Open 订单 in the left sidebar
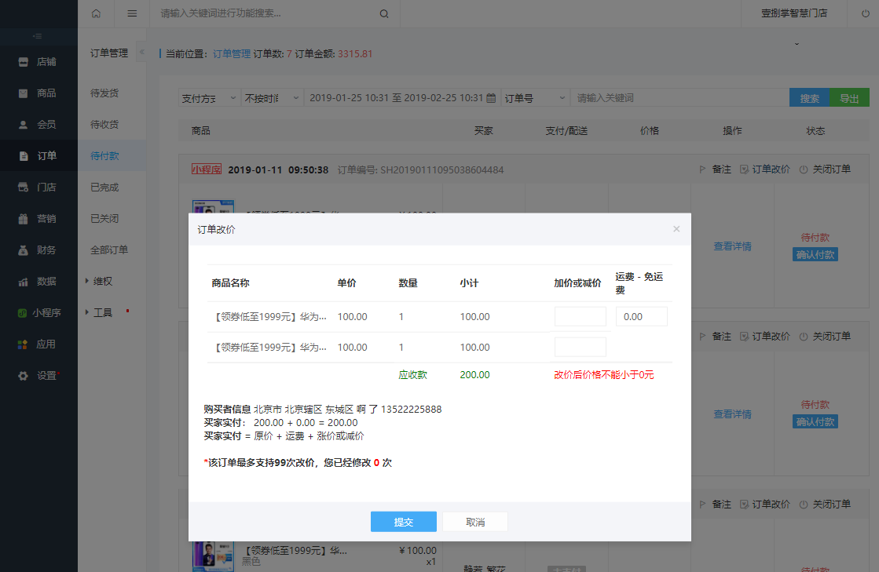879x572 pixels. (x=38, y=155)
